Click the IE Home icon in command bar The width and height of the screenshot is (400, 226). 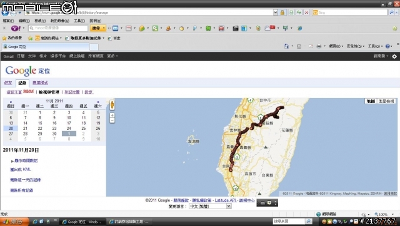point(286,46)
